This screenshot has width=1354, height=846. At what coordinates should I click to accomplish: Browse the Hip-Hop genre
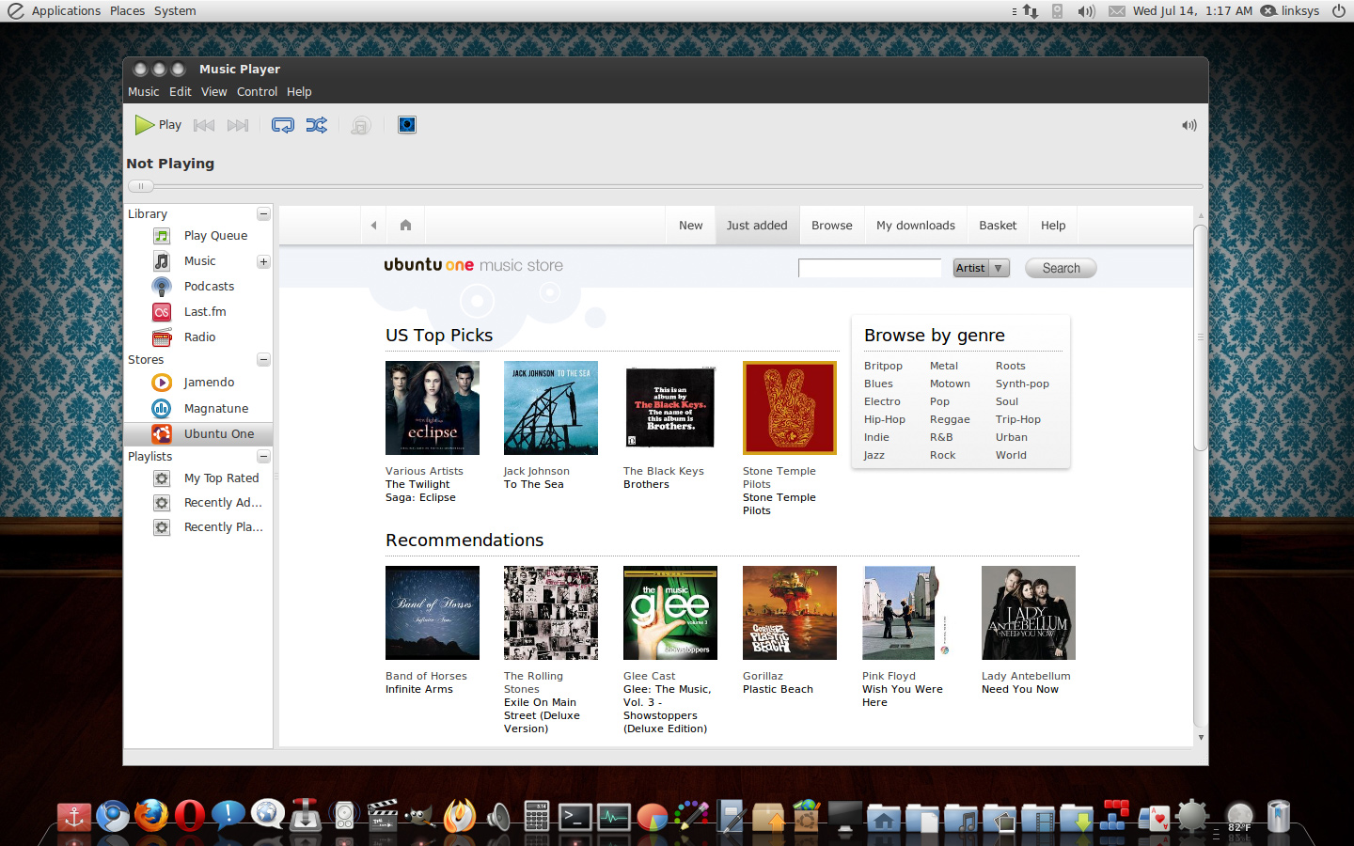pyautogui.click(x=885, y=420)
